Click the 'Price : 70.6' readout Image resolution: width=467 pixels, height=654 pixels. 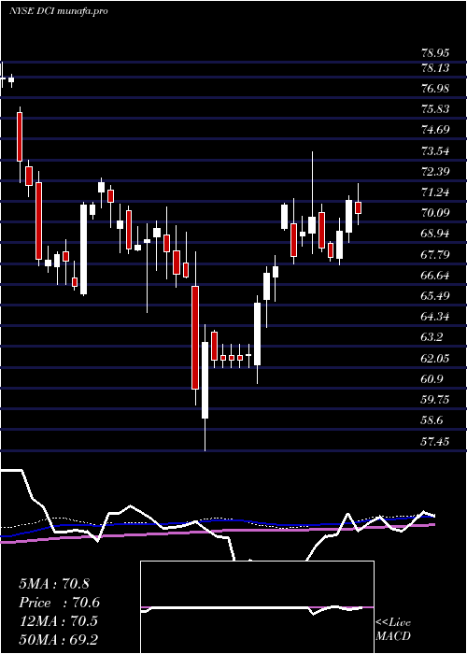tap(60, 603)
